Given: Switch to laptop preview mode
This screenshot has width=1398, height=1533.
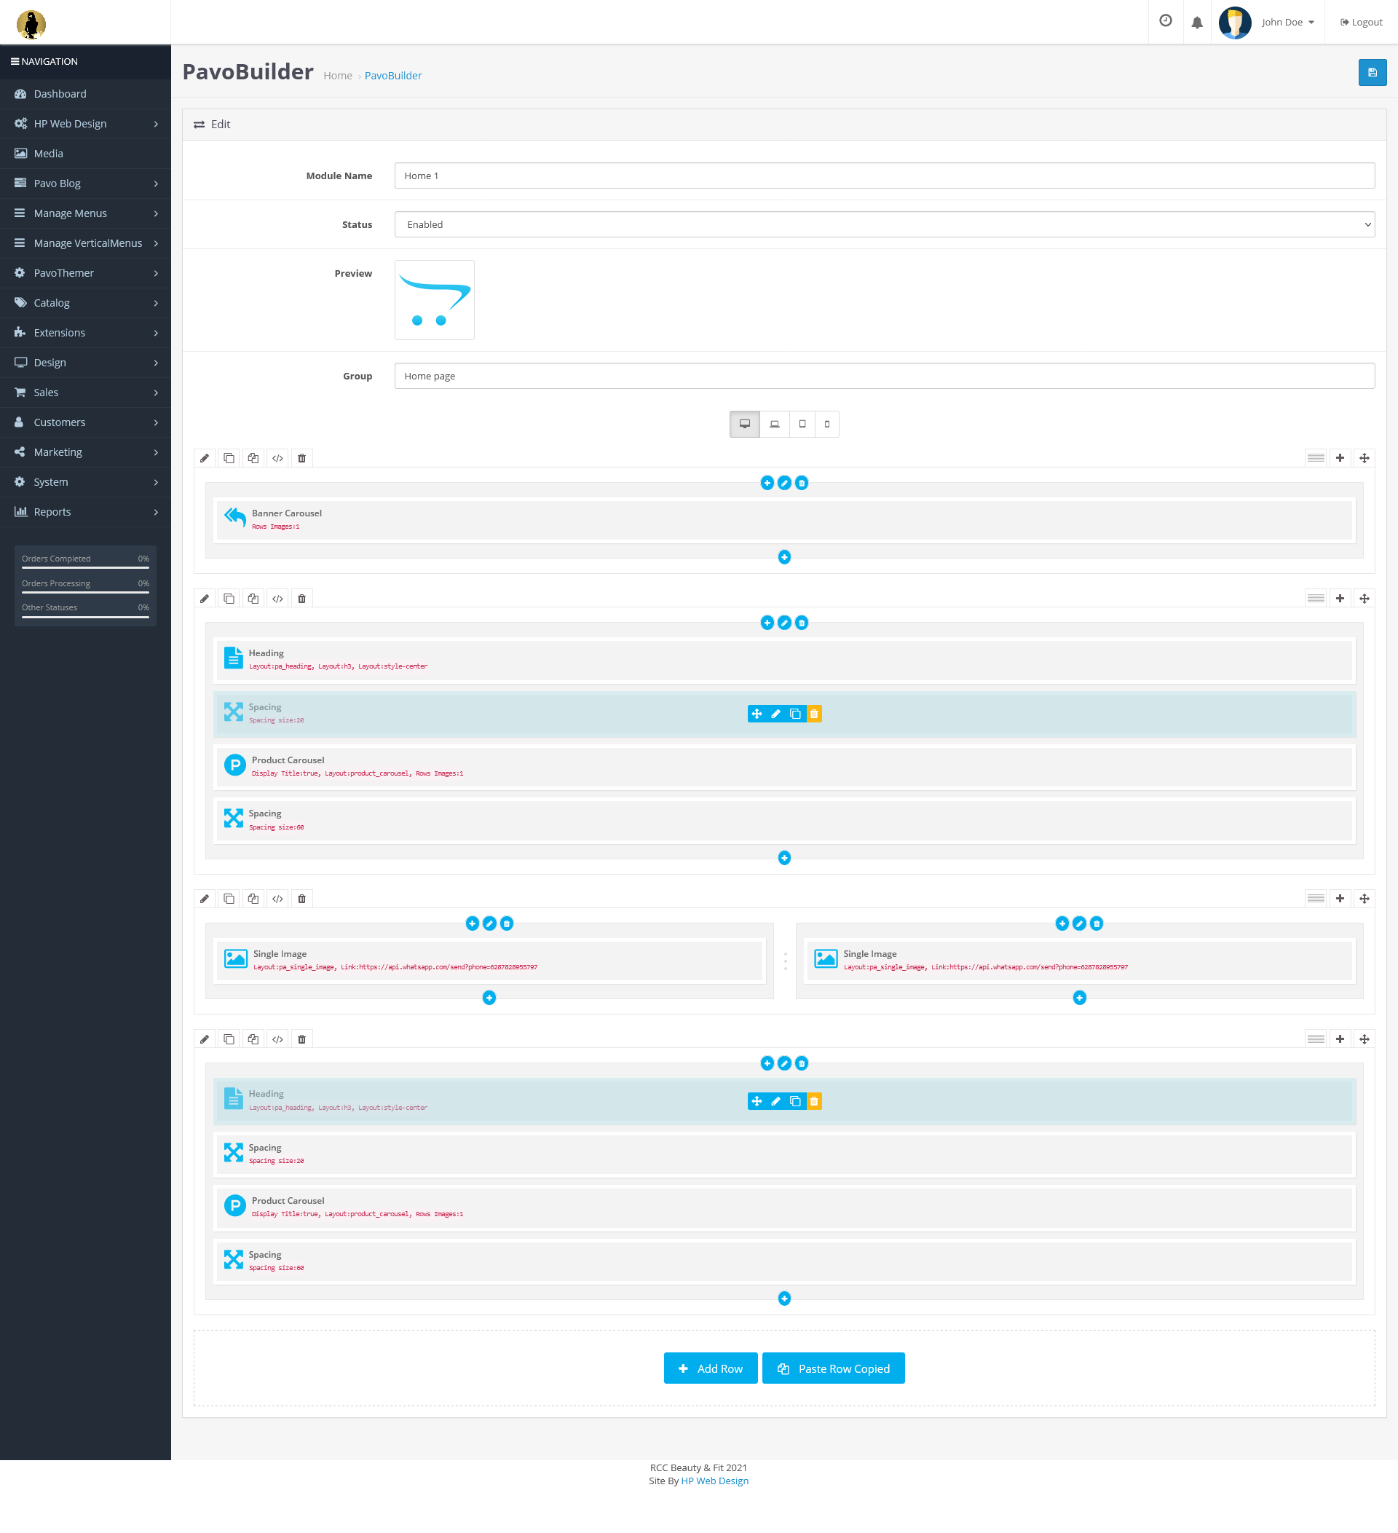Looking at the screenshot, I should pyautogui.click(x=774, y=425).
